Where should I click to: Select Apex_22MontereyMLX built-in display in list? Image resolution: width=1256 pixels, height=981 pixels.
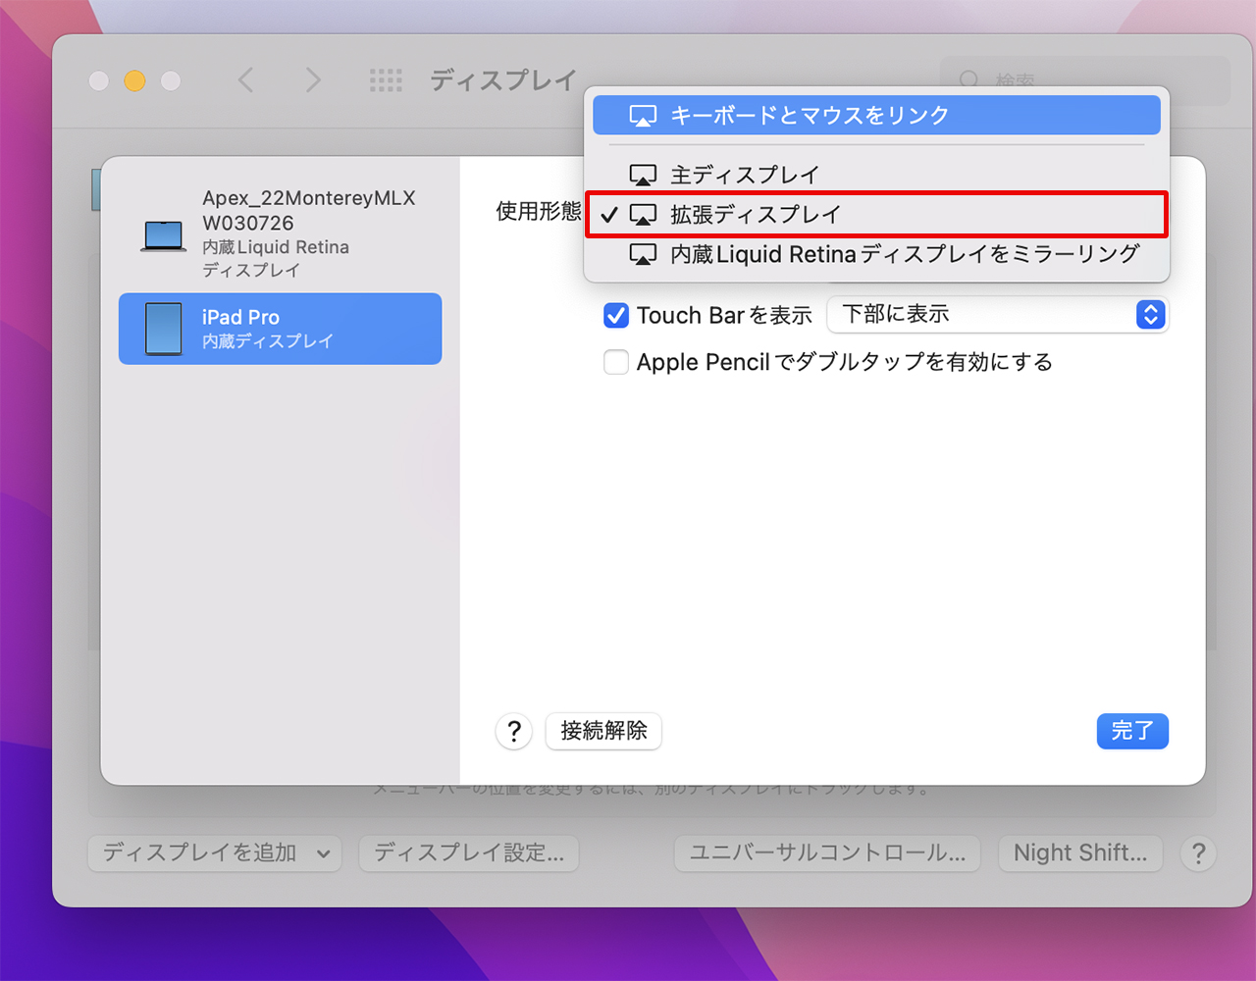(x=281, y=233)
